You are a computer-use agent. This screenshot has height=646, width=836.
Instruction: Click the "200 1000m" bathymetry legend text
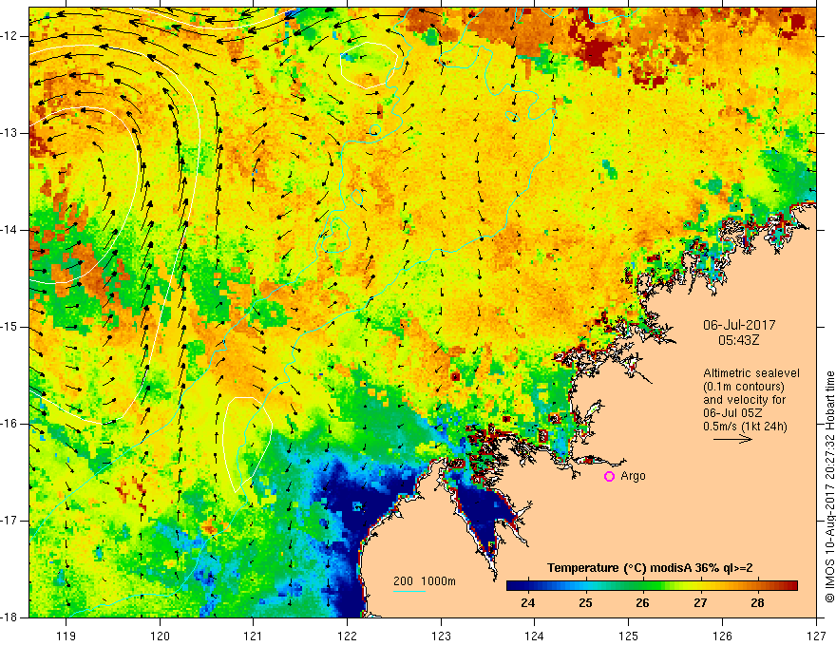(425, 581)
